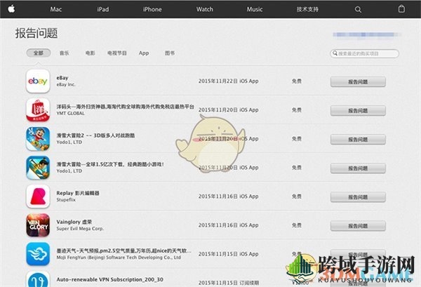421x287 pixels.
Task: Open the Mac menu
Action: (x=56, y=9)
